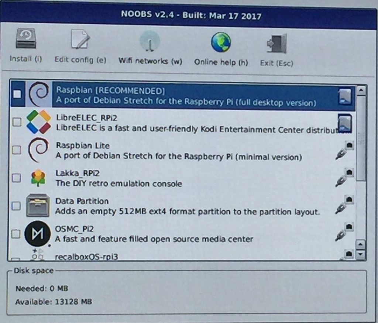The height and width of the screenshot is (323, 378).
Task: Click the up arrow above the bottom scroll arrow
Action: [361, 245]
